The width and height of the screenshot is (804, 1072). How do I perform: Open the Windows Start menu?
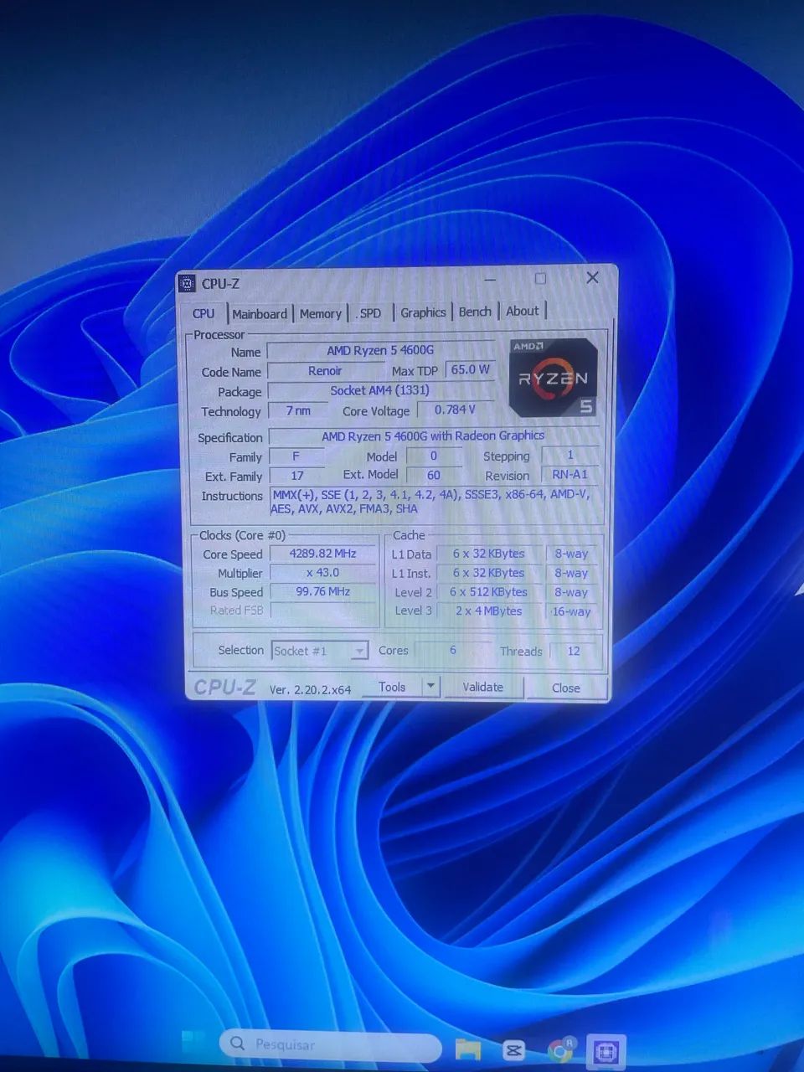pyautogui.click(x=193, y=1044)
